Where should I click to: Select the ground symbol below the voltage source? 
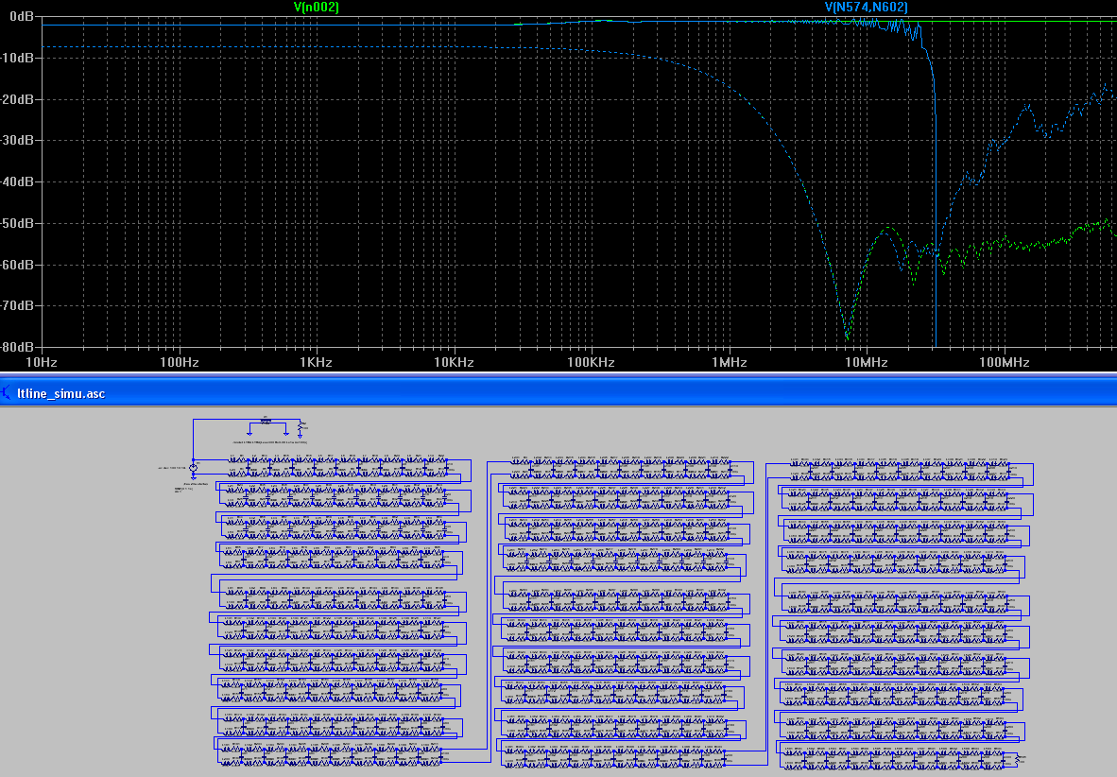(x=193, y=477)
